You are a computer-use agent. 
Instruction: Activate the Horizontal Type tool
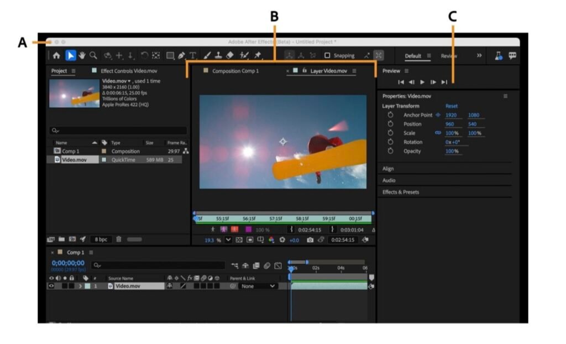tap(193, 55)
